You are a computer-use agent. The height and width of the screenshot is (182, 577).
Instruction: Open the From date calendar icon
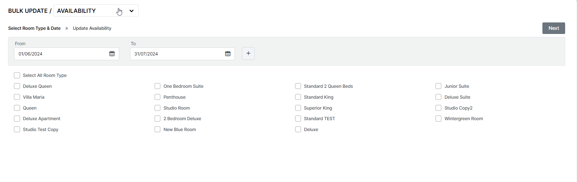112,54
